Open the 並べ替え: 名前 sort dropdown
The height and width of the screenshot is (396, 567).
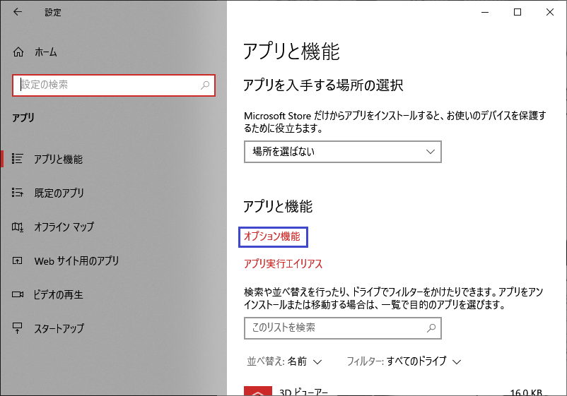point(285,361)
